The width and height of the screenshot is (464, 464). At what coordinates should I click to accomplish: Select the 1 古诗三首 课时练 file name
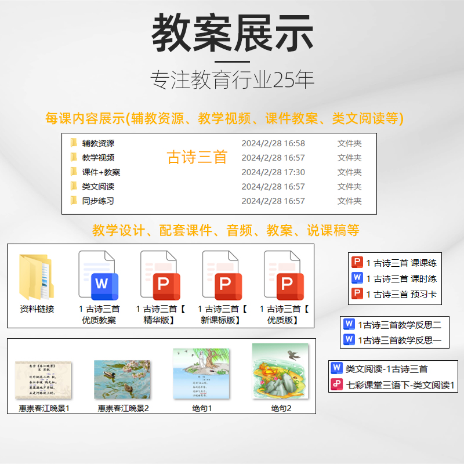pos(401,278)
